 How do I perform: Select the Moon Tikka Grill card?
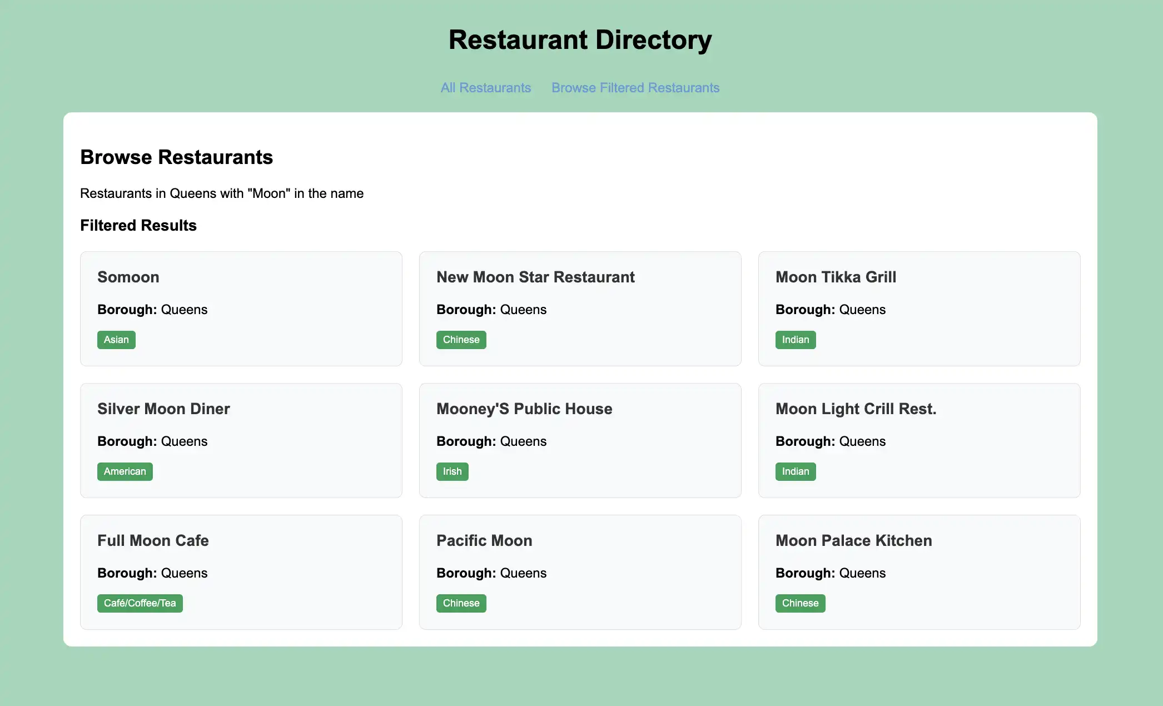coord(918,309)
